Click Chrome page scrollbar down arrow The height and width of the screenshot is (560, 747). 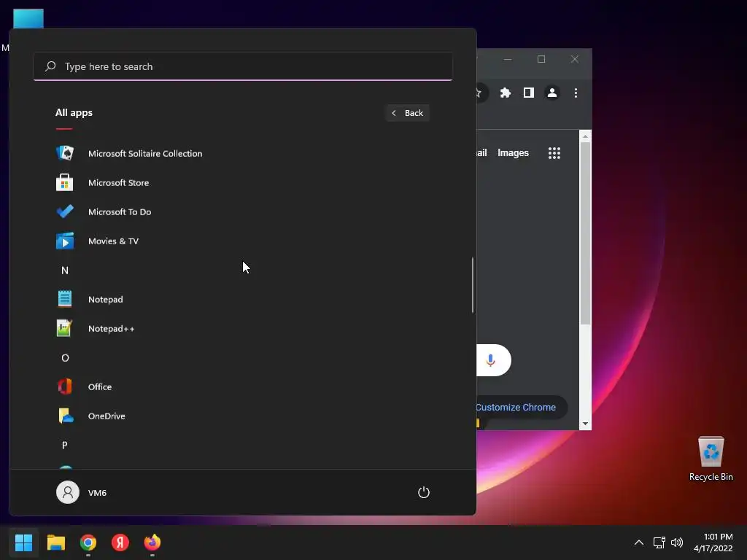tap(585, 424)
